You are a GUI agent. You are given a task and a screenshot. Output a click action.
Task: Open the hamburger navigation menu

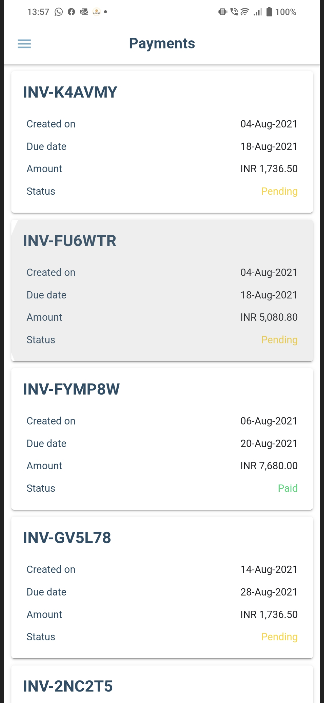24,44
